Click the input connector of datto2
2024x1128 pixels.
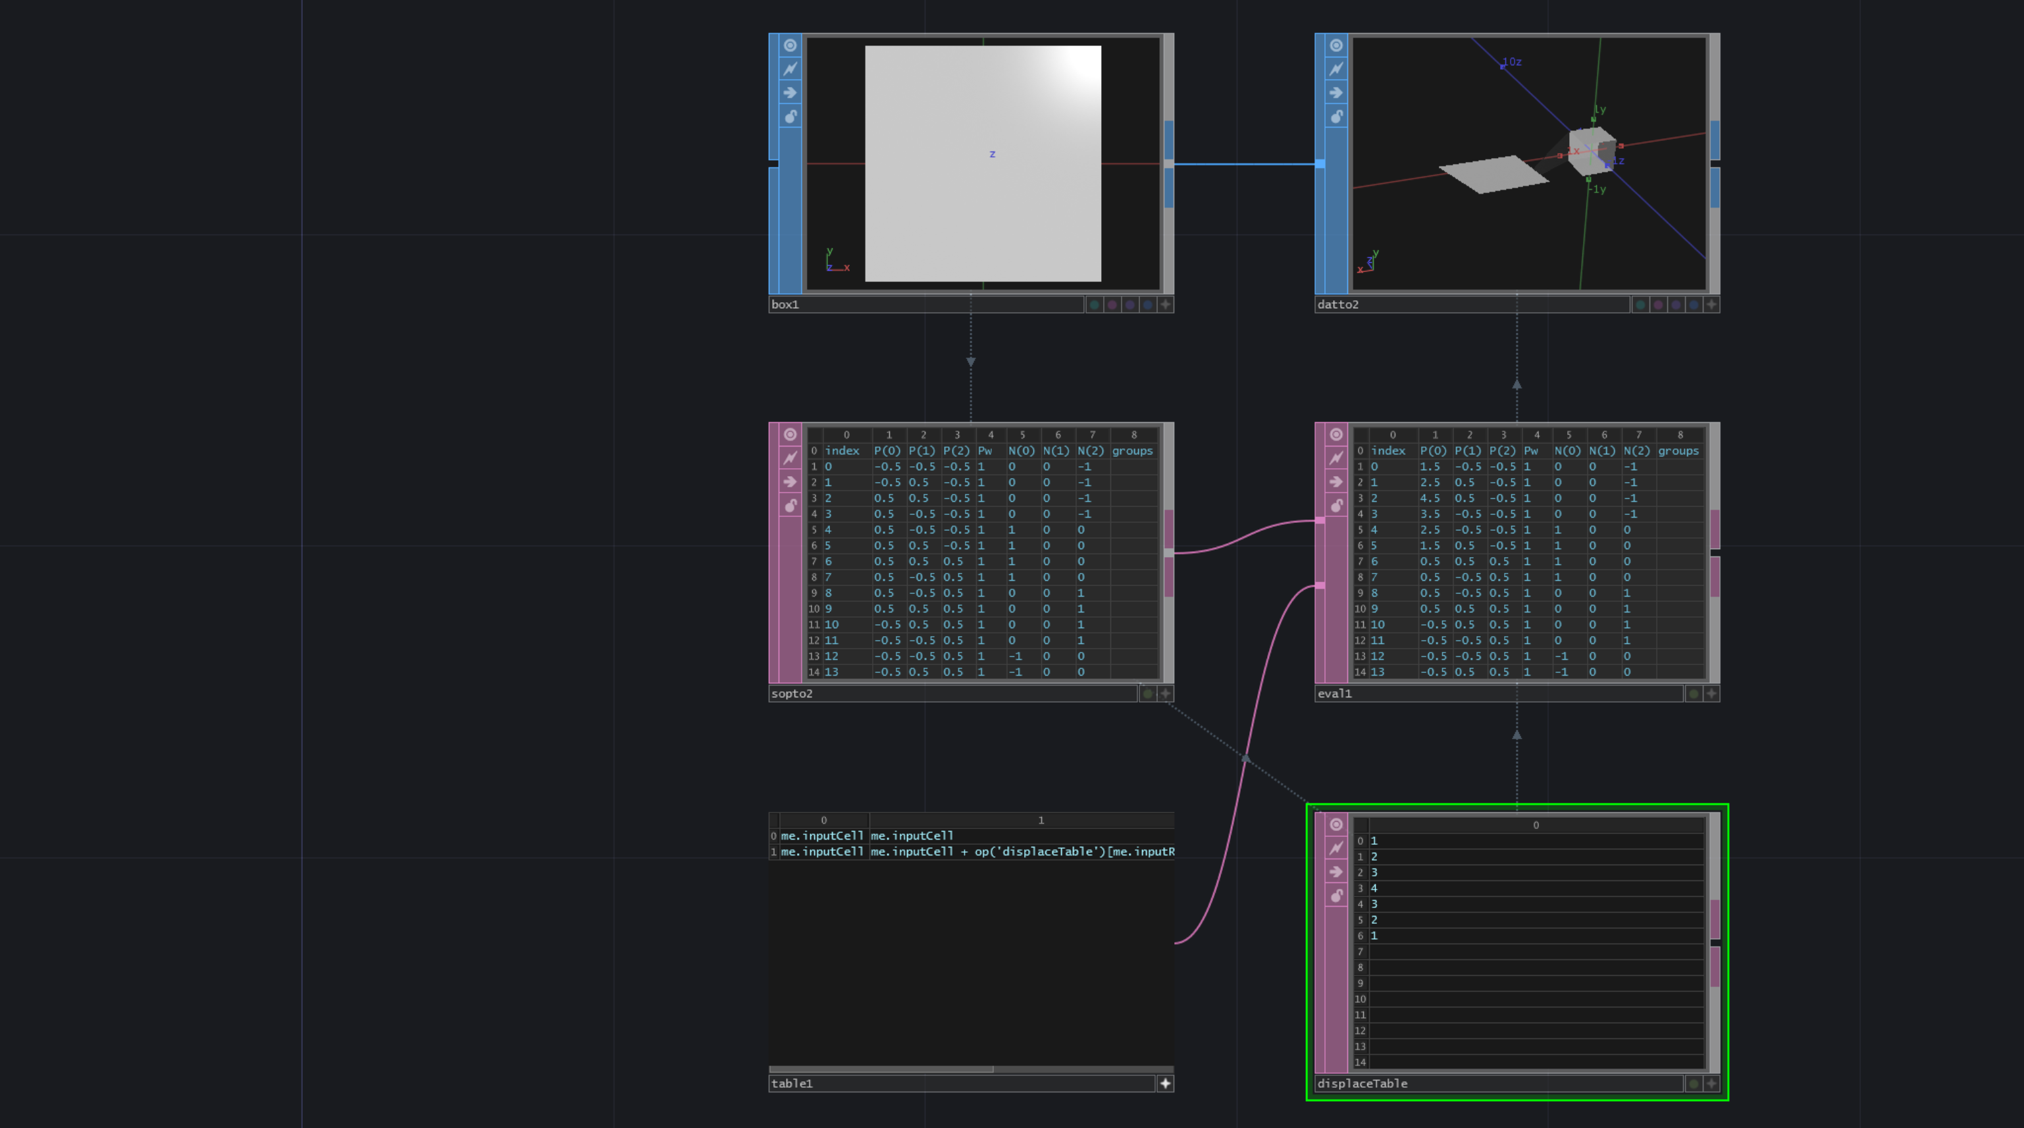click(x=1320, y=163)
